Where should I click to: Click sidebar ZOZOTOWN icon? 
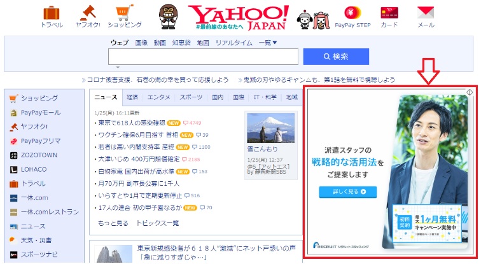[x=13, y=155]
